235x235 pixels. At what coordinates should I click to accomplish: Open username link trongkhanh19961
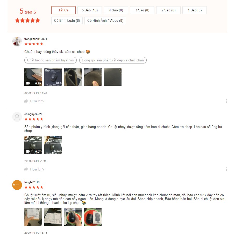(36, 39)
